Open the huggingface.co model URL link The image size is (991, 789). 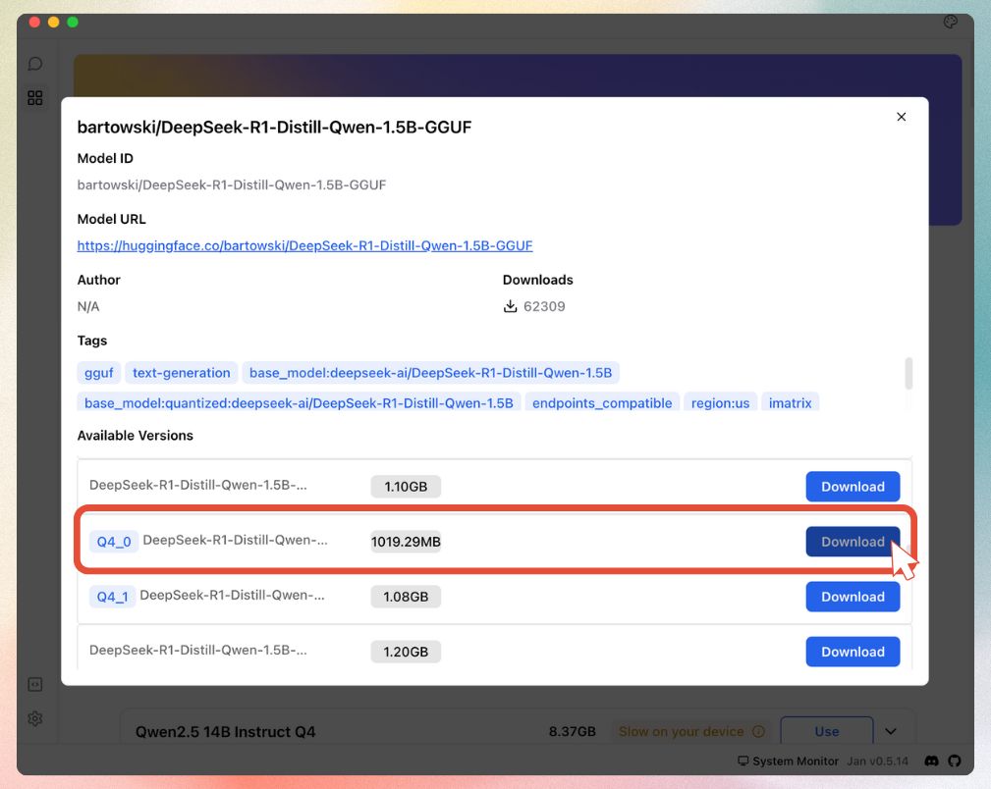(304, 245)
